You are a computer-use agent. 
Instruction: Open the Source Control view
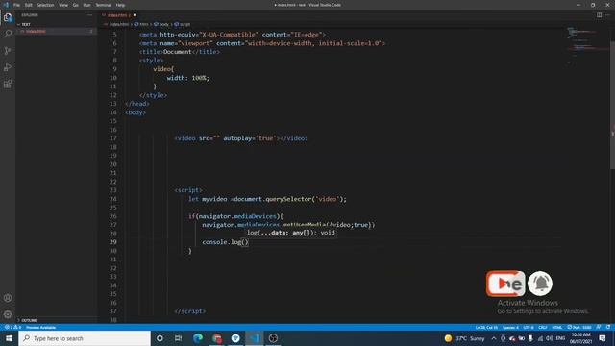[x=8, y=51]
